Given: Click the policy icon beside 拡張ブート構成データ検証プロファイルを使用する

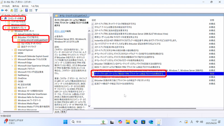Looking at the screenshot, I should coord(93,83).
